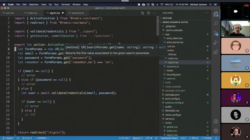The height and width of the screenshot is (140, 250).
Task: Click the open changes icon in editor toolbar
Action: pos(142,13)
